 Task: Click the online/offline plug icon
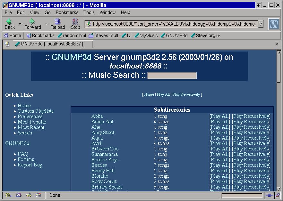pos(269,196)
